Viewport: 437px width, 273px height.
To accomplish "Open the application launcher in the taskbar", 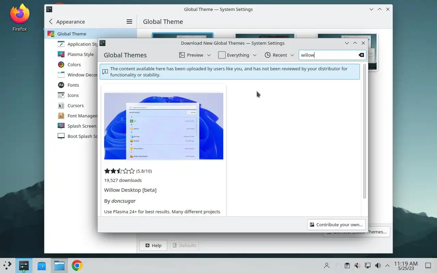I will tap(8, 265).
